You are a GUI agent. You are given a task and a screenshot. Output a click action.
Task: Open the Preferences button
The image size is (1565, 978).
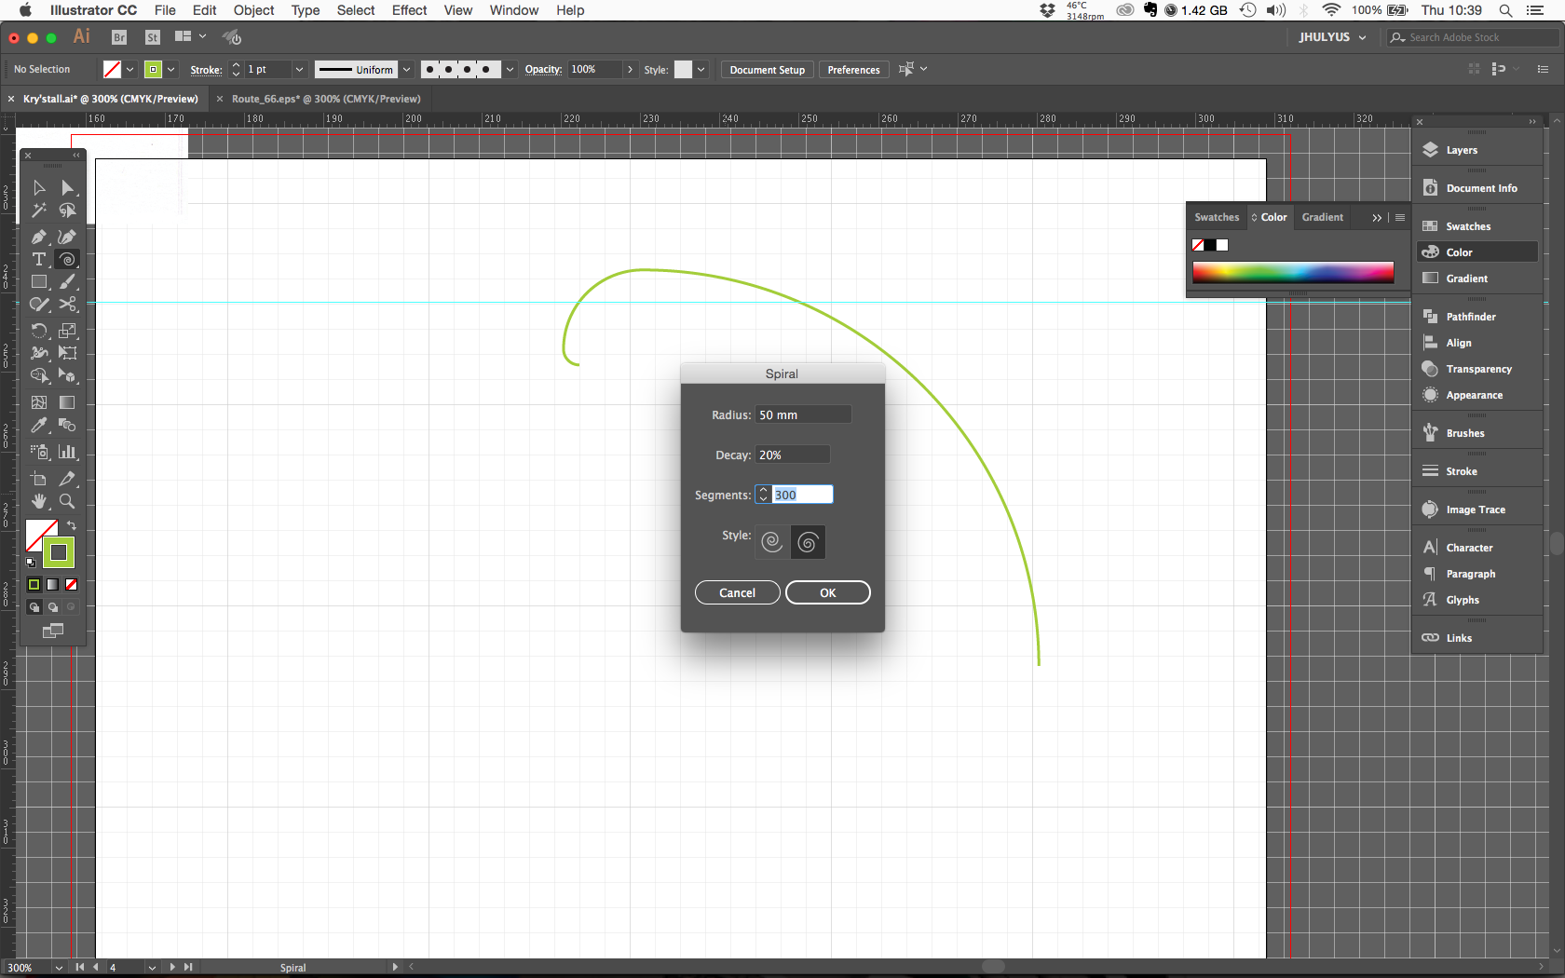coord(853,70)
